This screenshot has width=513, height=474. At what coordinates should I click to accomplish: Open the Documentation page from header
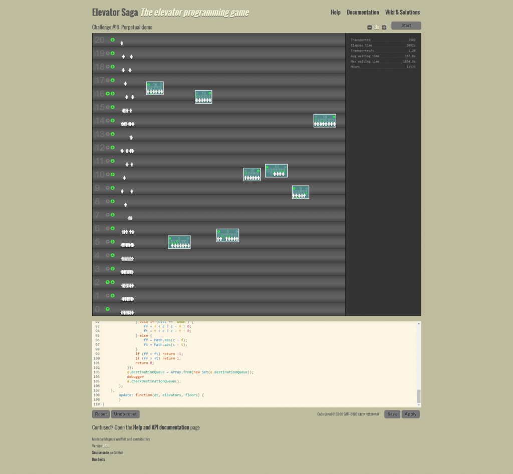363,13
